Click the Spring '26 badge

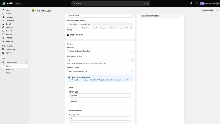pos(18,4)
